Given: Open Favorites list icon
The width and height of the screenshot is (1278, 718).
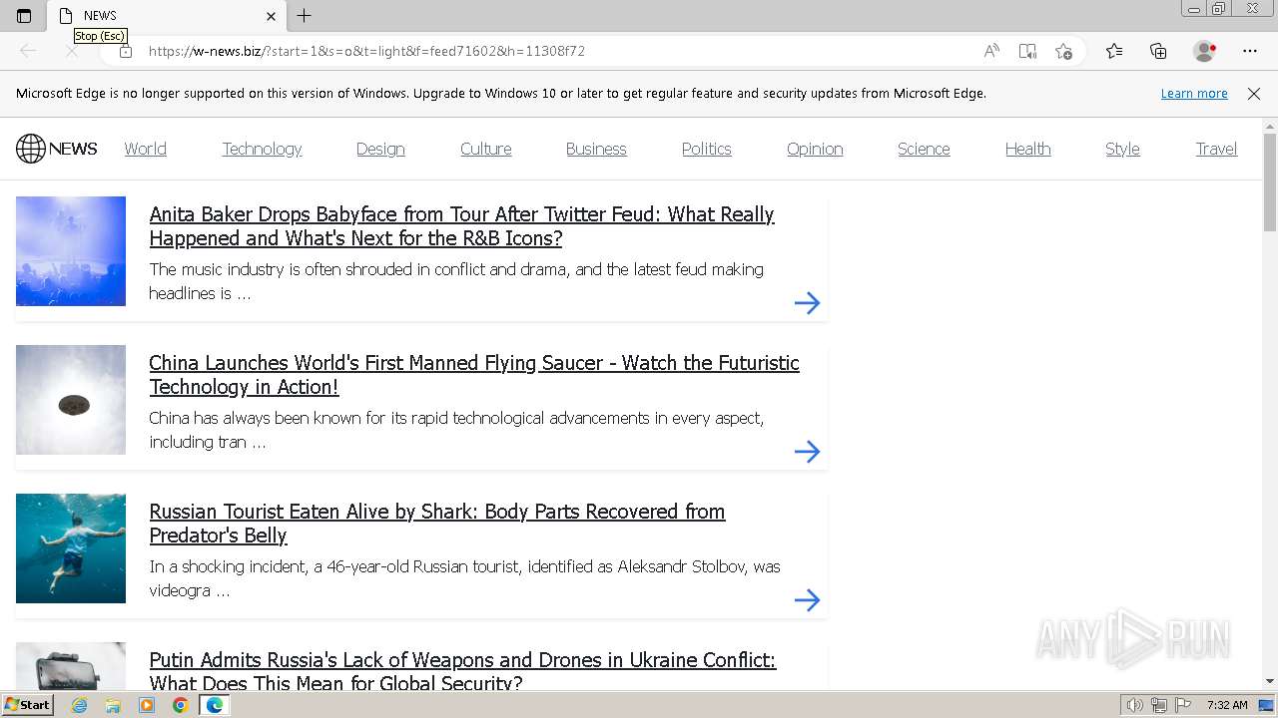Looking at the screenshot, I should [1114, 51].
